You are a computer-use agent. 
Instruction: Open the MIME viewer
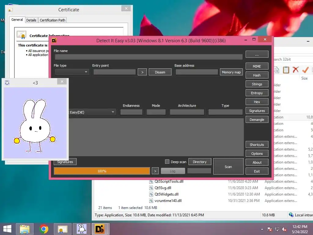pos(257,66)
